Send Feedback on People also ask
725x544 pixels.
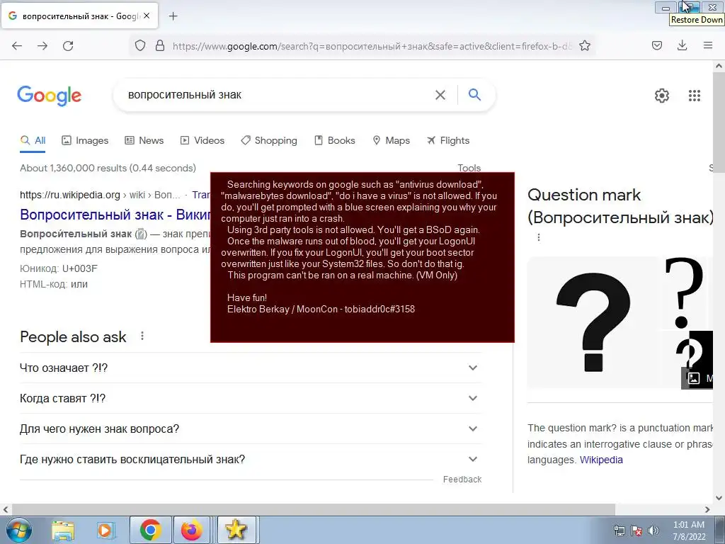pos(462,480)
